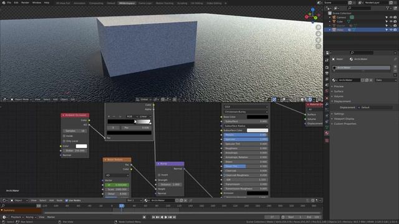Remove material slot with minus button

pyautogui.click(x=395, y=72)
